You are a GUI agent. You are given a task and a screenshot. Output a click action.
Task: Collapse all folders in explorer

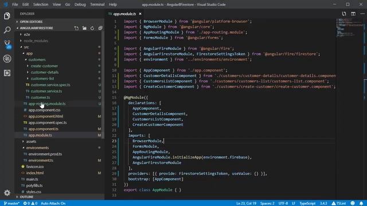[100, 28]
